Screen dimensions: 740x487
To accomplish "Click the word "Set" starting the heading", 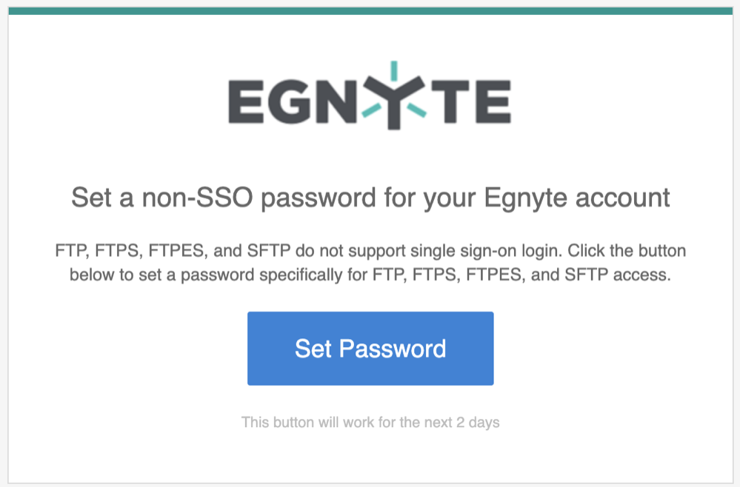I will (x=92, y=197).
